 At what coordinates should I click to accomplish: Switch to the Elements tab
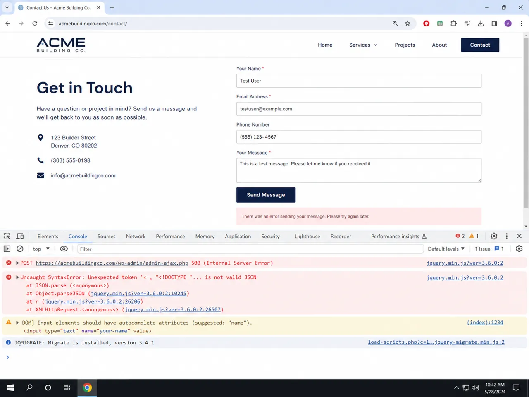coord(48,237)
